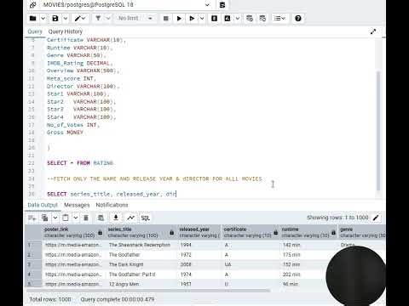Open the MOVIES/postgres connection dropdown
Viewport: 409px width, 306px height.
coord(207,5)
